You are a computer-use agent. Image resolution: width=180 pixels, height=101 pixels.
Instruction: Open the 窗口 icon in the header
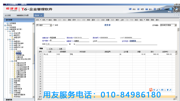(x=147, y=9)
